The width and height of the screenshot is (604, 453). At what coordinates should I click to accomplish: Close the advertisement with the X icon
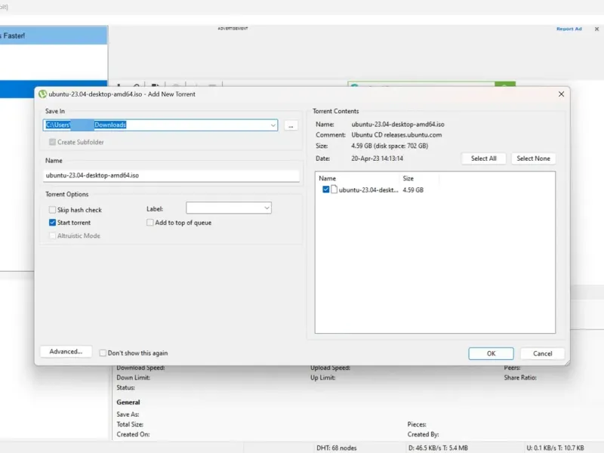(596, 29)
